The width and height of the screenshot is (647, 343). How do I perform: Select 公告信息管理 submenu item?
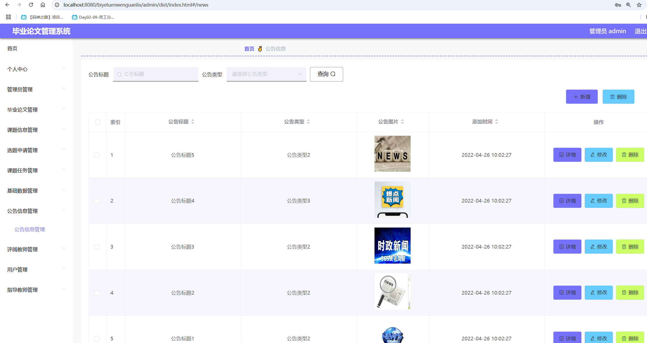pos(30,229)
